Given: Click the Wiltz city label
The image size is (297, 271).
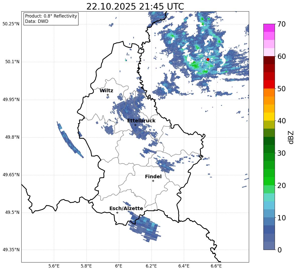Looking at the screenshot, I should [106, 91].
